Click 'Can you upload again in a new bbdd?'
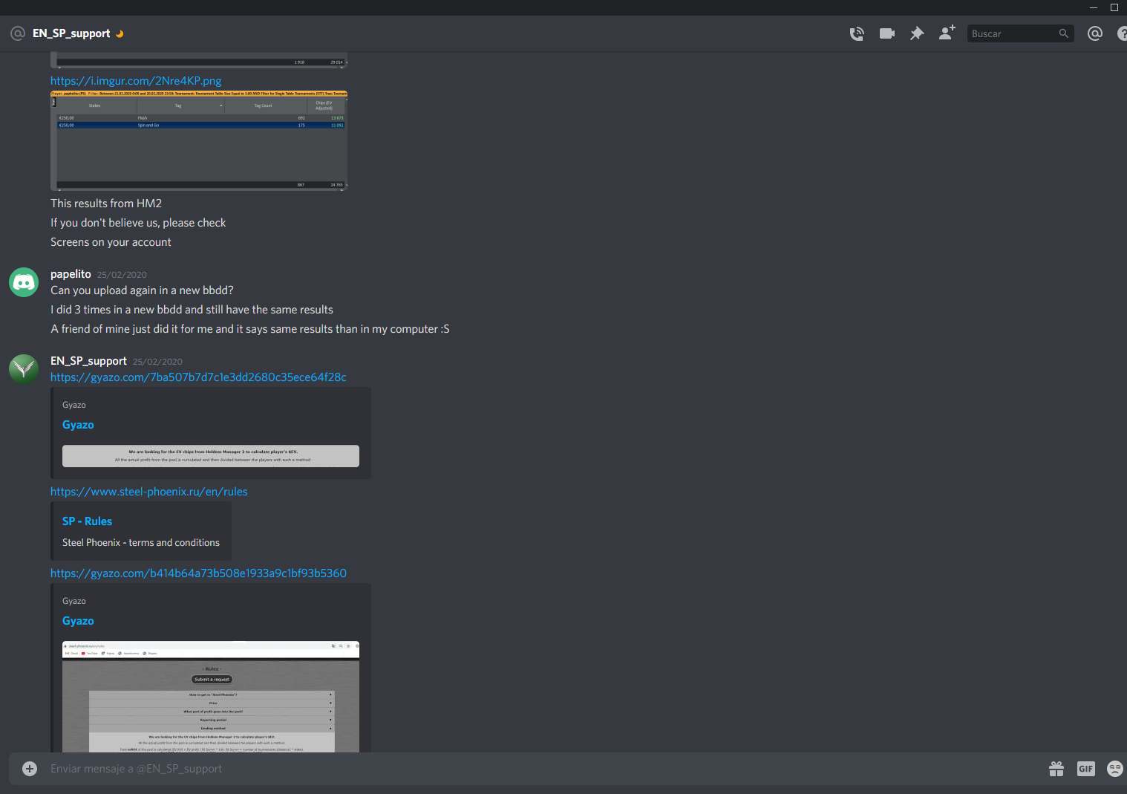The height and width of the screenshot is (794, 1127). click(x=142, y=290)
